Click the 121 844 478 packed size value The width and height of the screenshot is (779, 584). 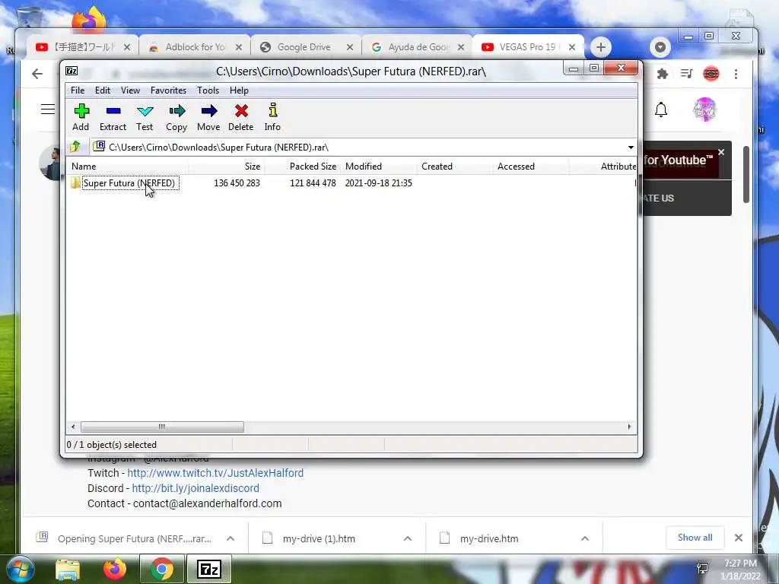[x=313, y=182]
